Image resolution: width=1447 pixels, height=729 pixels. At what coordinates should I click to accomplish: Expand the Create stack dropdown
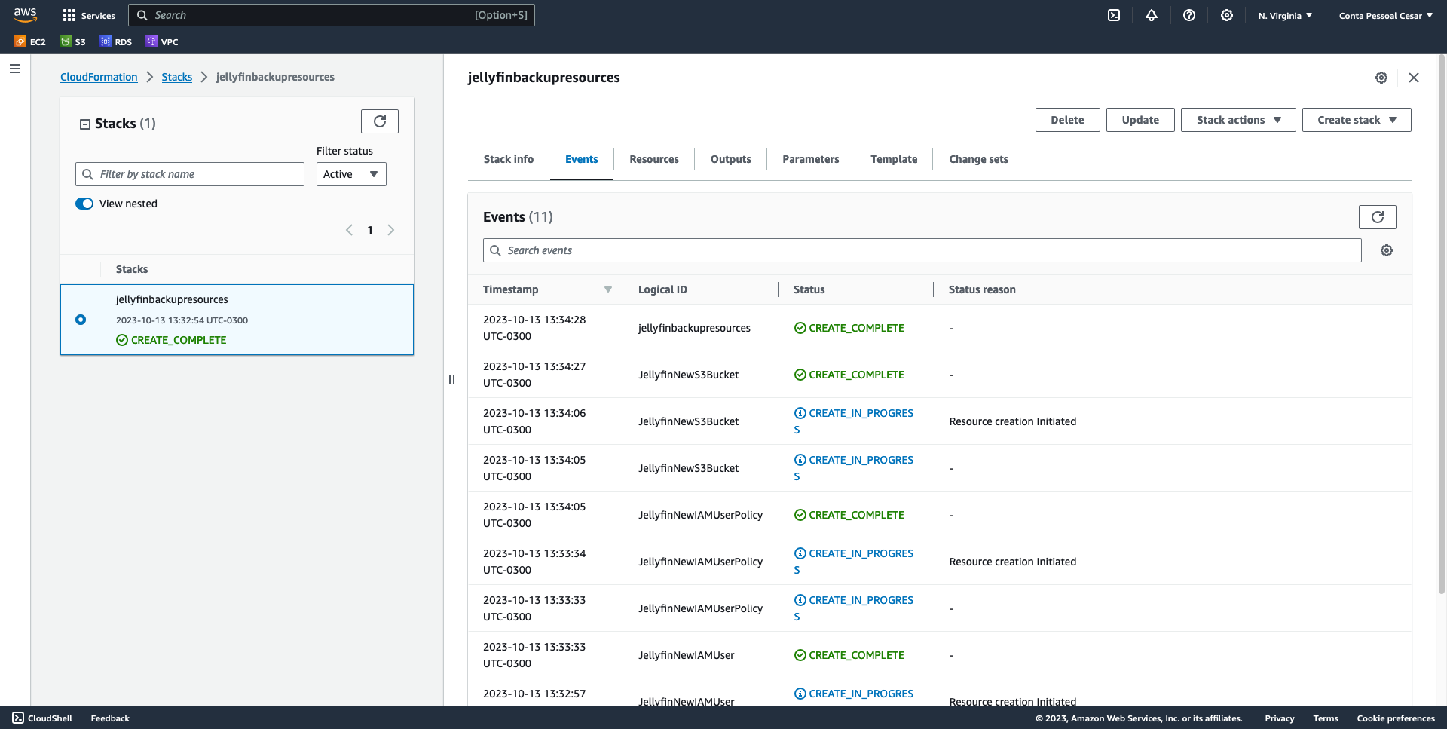(x=1356, y=120)
